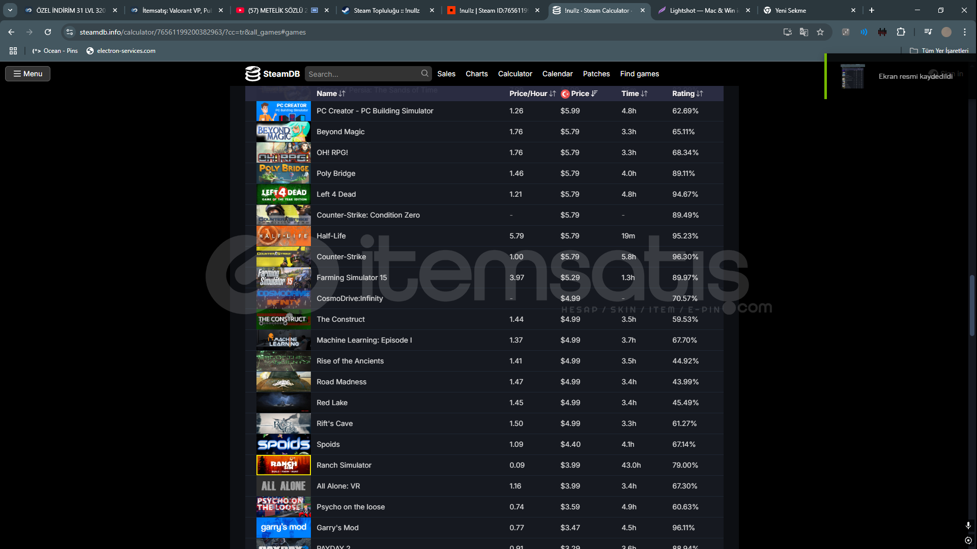Open Spoids game thumbnail

[283, 444]
